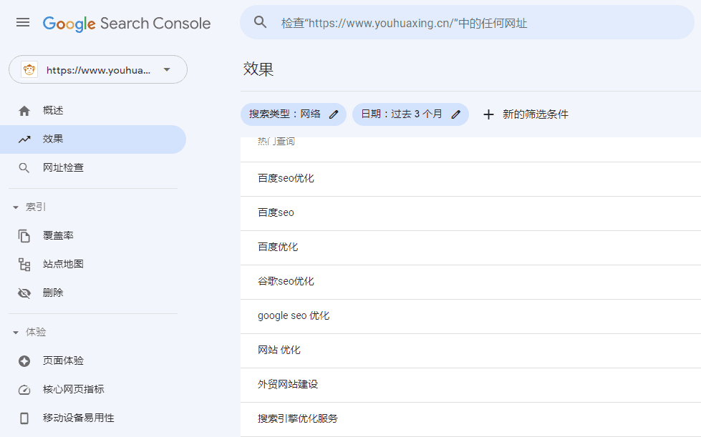Click the 页面体验 page experience icon
701x437 pixels.
(x=24, y=361)
